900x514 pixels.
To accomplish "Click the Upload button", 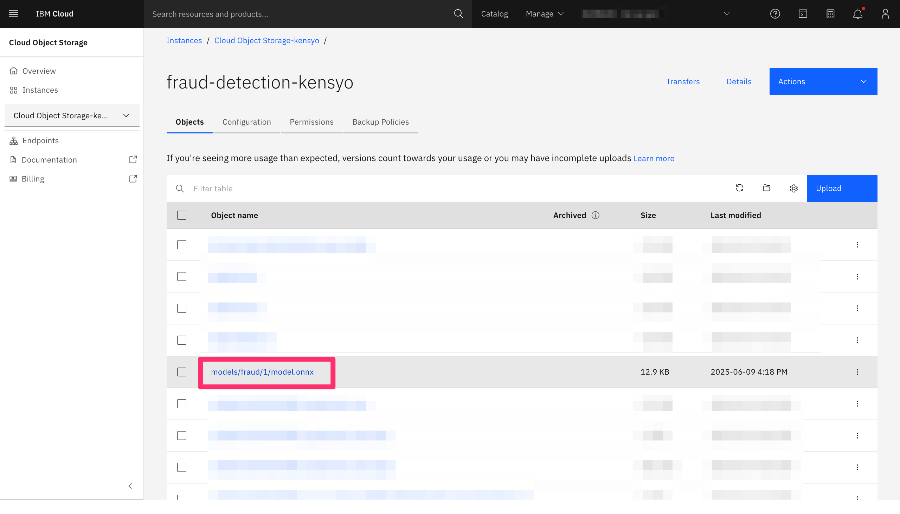I will click(842, 188).
